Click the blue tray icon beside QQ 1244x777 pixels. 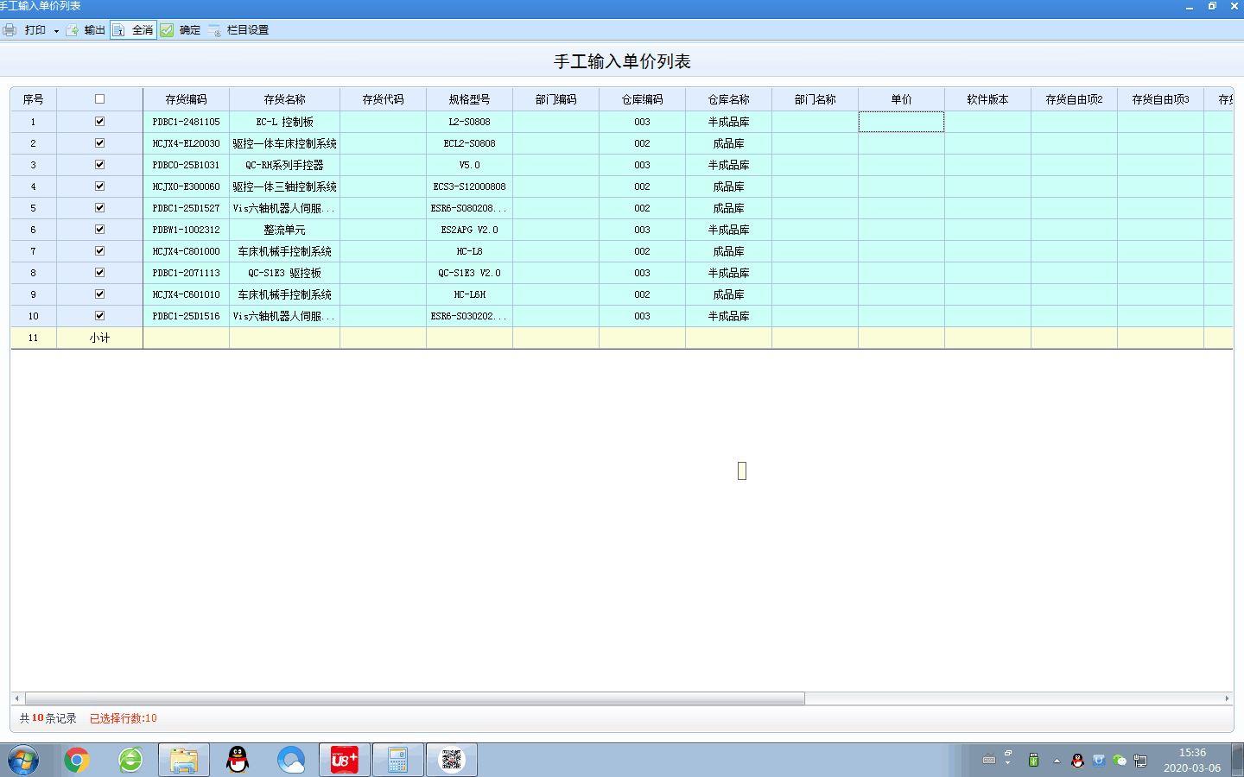point(1099,761)
